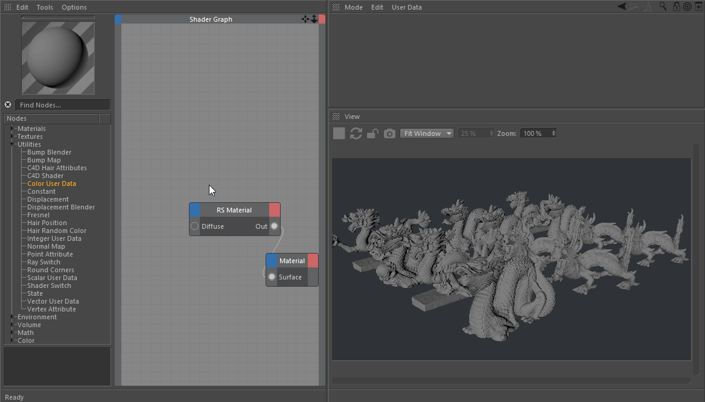Open the User Data menu

tap(406, 7)
